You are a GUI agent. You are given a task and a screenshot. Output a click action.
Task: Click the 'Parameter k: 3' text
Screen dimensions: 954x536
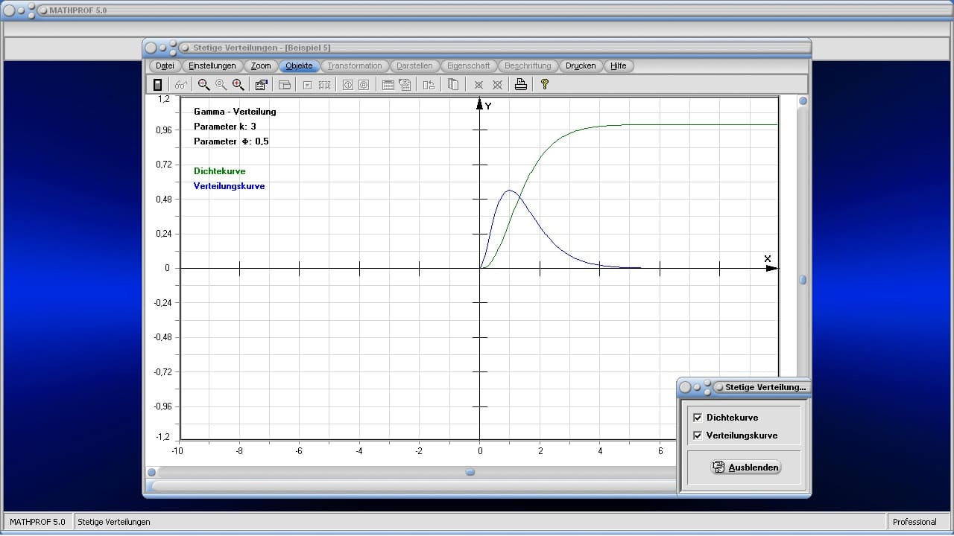225,127
